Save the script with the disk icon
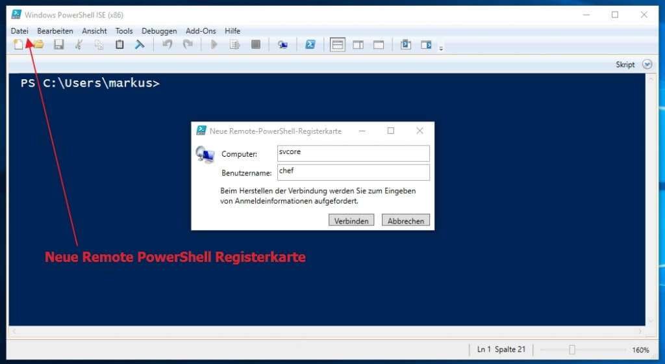 click(58, 44)
